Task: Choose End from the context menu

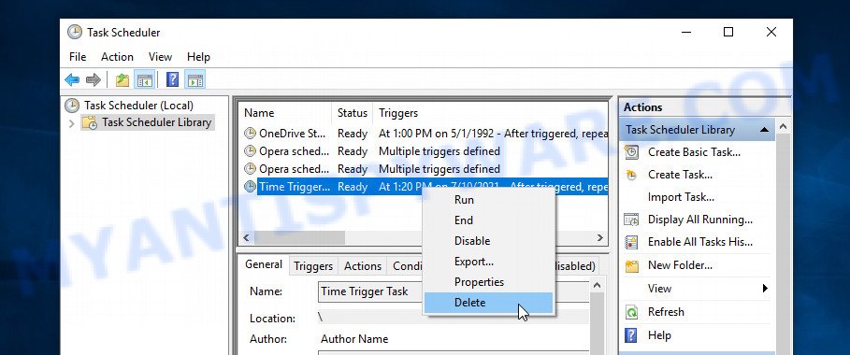Action: (488, 220)
